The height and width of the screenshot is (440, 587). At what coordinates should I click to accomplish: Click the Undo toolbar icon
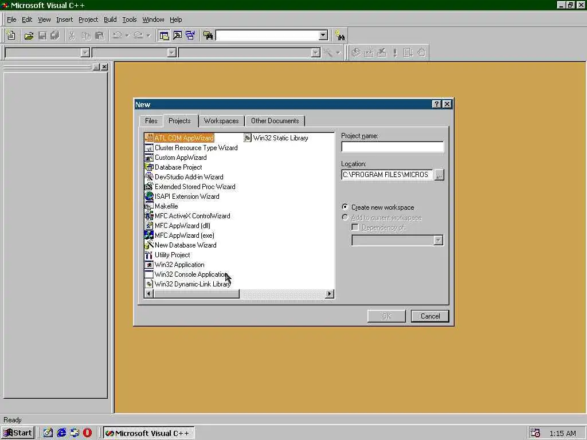coord(117,36)
